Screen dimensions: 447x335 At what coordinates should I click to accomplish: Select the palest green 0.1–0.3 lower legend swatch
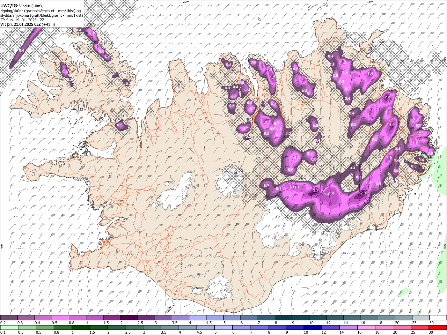coord(9,327)
